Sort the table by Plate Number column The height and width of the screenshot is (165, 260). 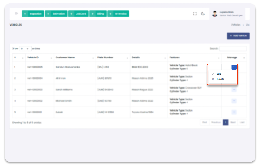(x=112, y=58)
